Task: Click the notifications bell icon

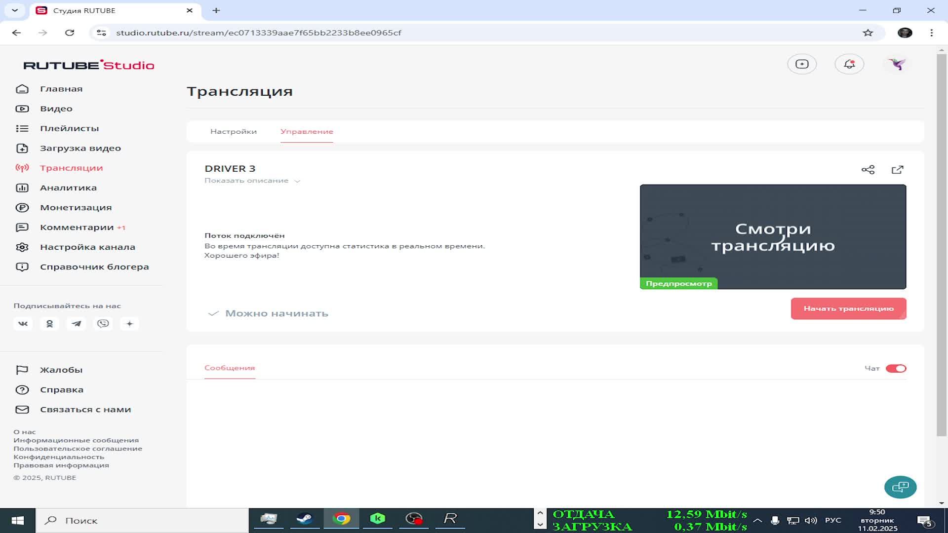Action: click(x=849, y=64)
